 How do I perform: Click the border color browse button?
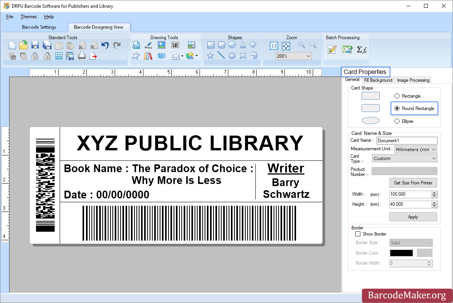tap(425, 253)
